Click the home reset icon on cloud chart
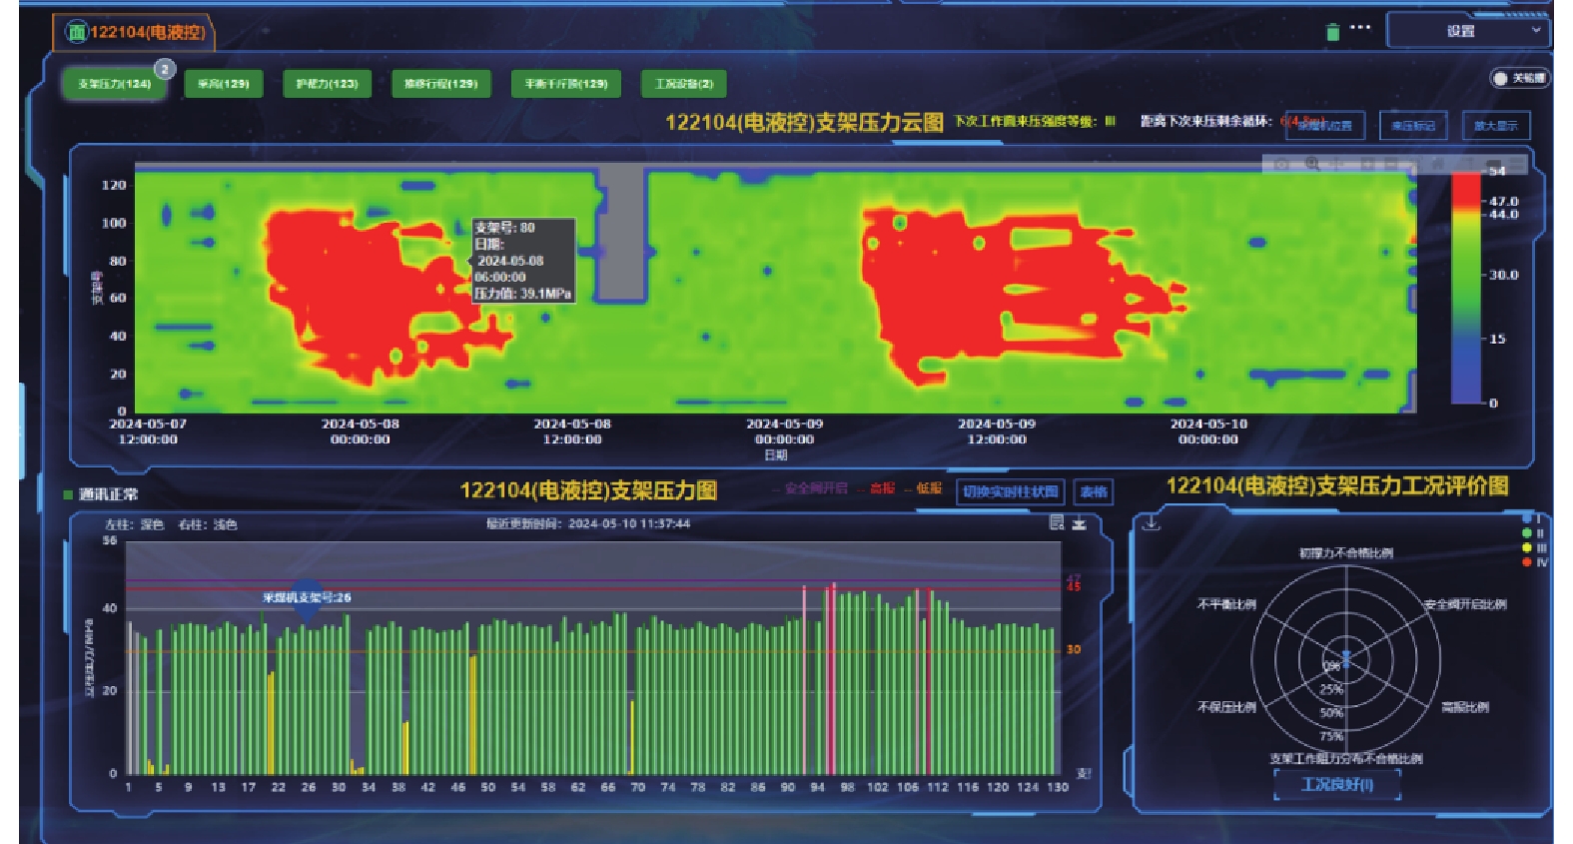This screenshot has height=844, width=1573. pyautogui.click(x=1437, y=164)
